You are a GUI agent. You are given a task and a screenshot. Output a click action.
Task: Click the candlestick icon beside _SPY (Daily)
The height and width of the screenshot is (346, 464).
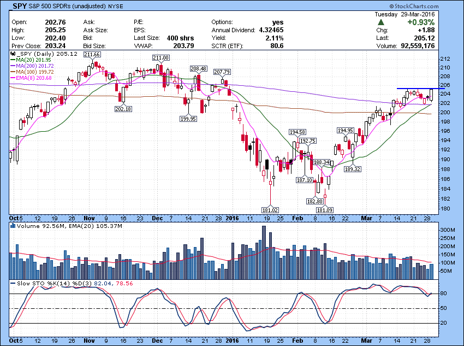pos(13,54)
